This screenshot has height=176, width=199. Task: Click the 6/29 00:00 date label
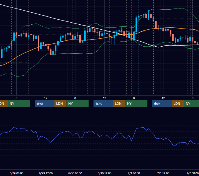point(16,173)
